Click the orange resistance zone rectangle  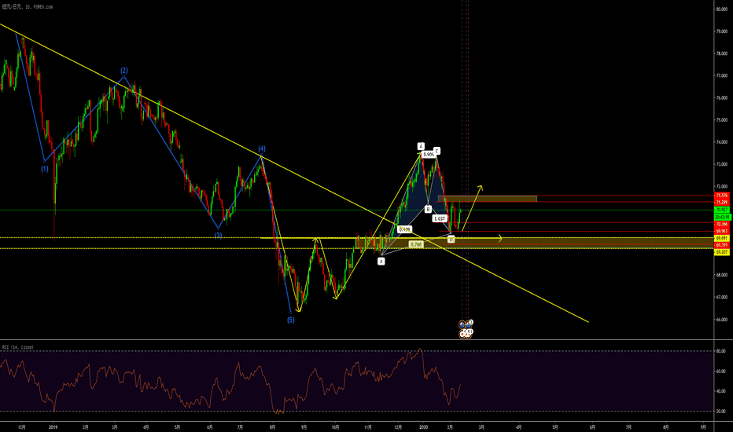[x=488, y=198]
